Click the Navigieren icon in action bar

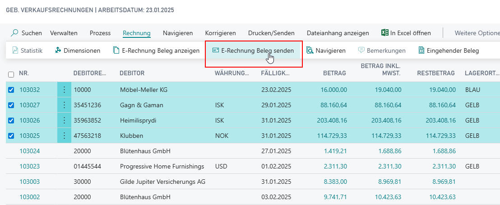(x=310, y=50)
